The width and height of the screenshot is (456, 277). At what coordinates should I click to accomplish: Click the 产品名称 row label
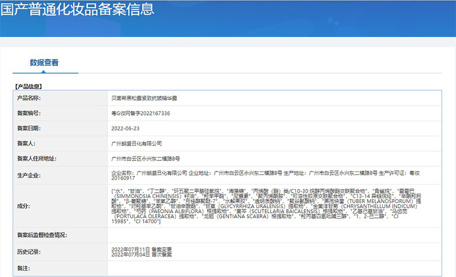[29, 98]
